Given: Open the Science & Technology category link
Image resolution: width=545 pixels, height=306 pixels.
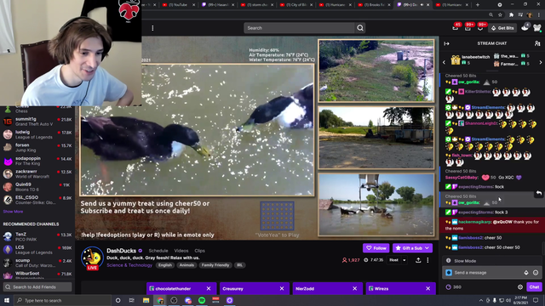Looking at the screenshot, I should click(129, 265).
